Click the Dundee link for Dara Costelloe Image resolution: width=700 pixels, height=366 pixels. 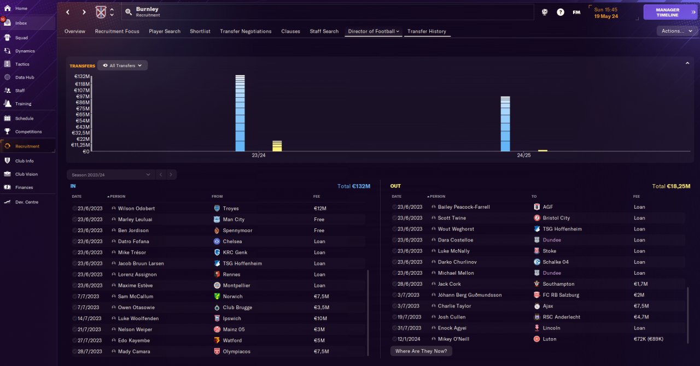[x=552, y=240]
